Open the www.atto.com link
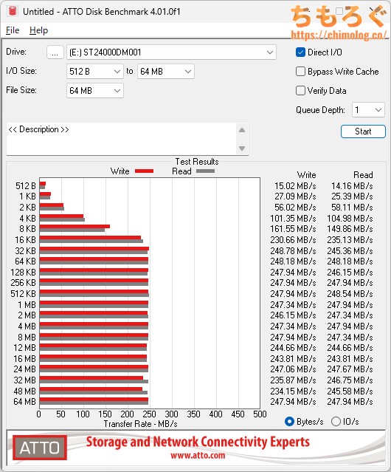The width and height of the screenshot is (391, 472). (198, 455)
